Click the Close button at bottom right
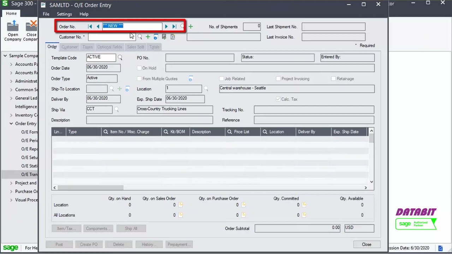The width and height of the screenshot is (452, 254). 367,244
